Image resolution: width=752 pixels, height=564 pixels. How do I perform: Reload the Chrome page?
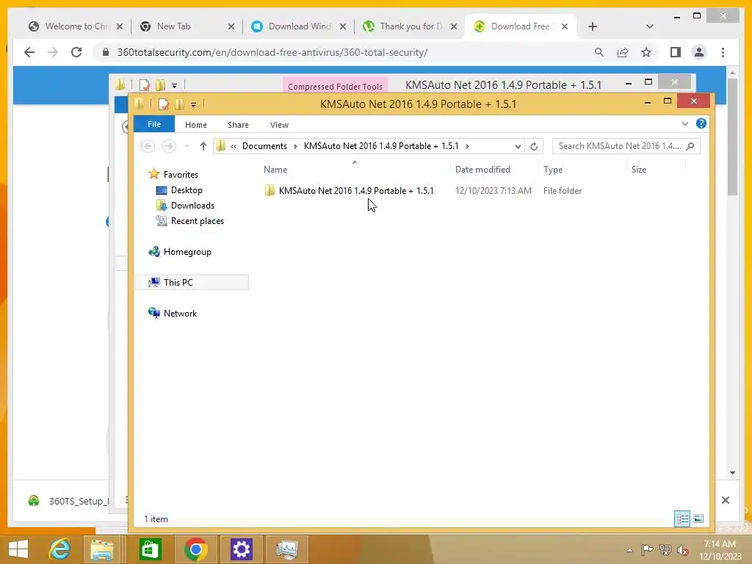coord(76,52)
